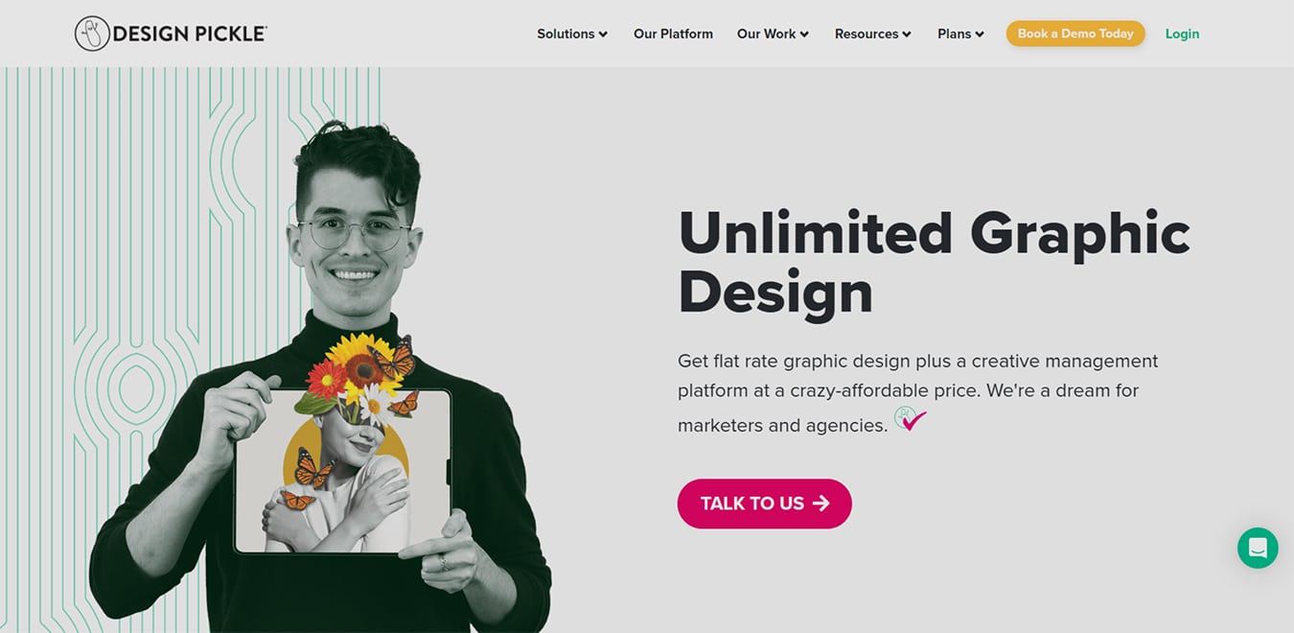Expand the Resources dropdown chevron
This screenshot has height=633, width=1294.
(x=907, y=35)
